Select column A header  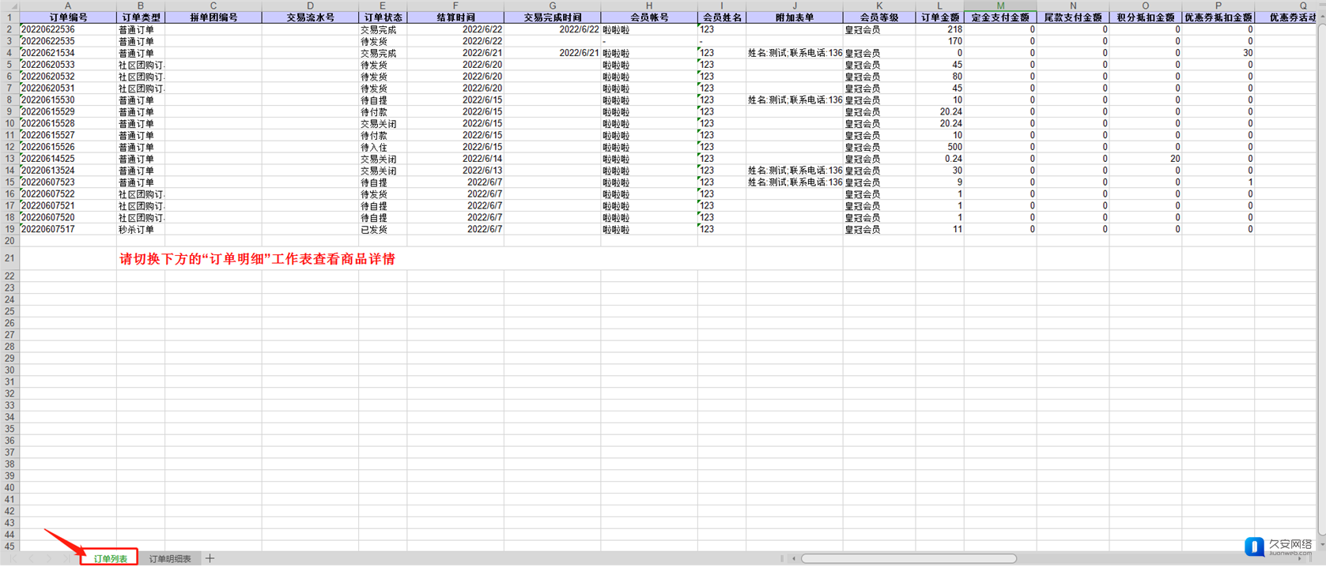tap(67, 6)
